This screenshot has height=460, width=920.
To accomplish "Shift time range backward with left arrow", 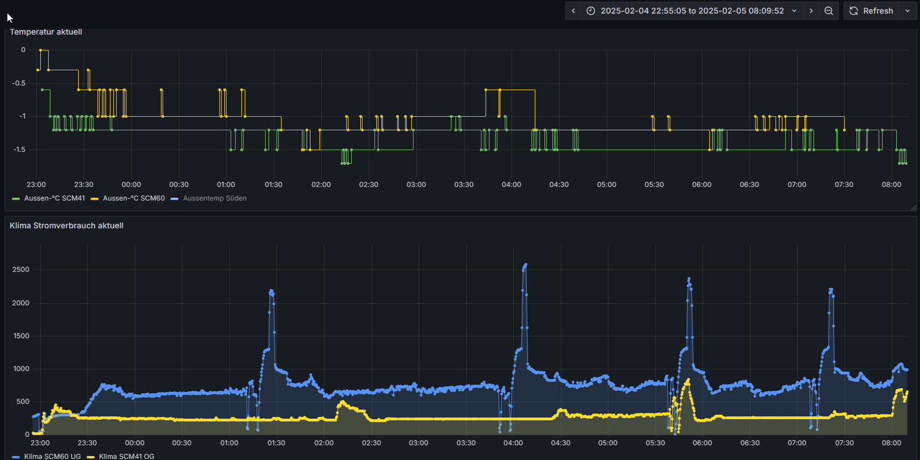I will 573,11.
